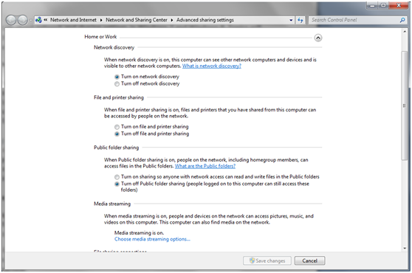
Task: Click the Save changes button
Action: [267, 260]
